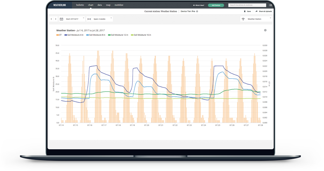Open chart settings gear icon
The image size is (324, 171).
coord(265,30)
